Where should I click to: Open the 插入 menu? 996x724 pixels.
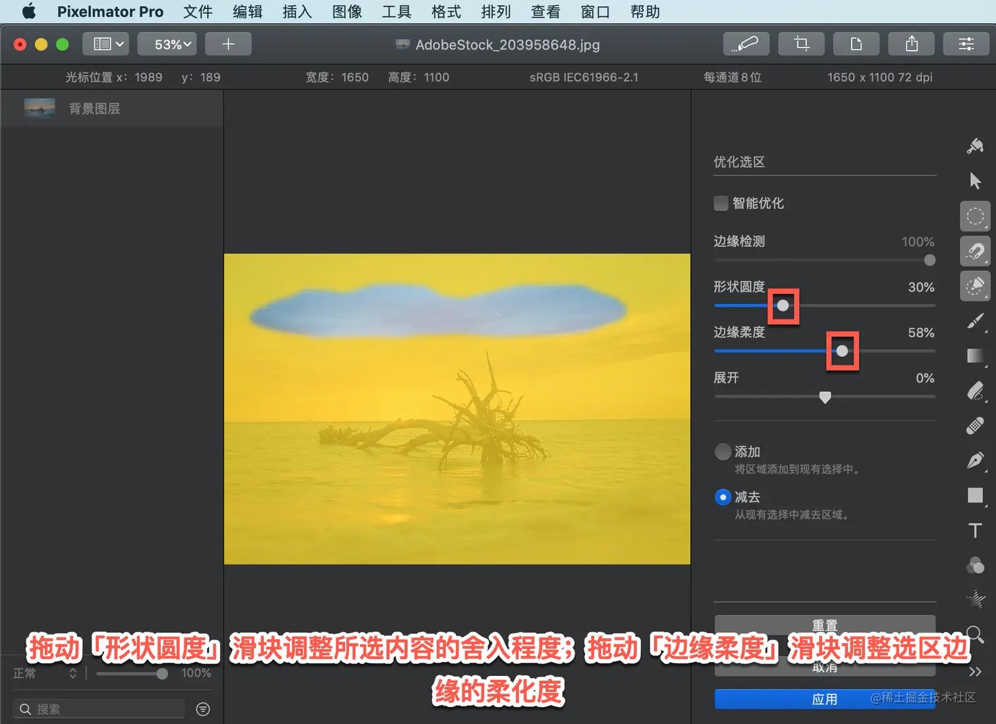(297, 12)
